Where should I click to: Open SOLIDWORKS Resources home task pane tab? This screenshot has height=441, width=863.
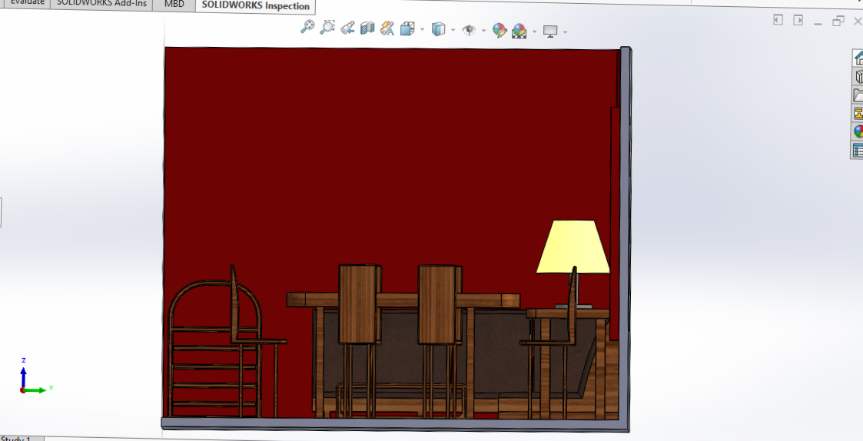click(x=858, y=58)
